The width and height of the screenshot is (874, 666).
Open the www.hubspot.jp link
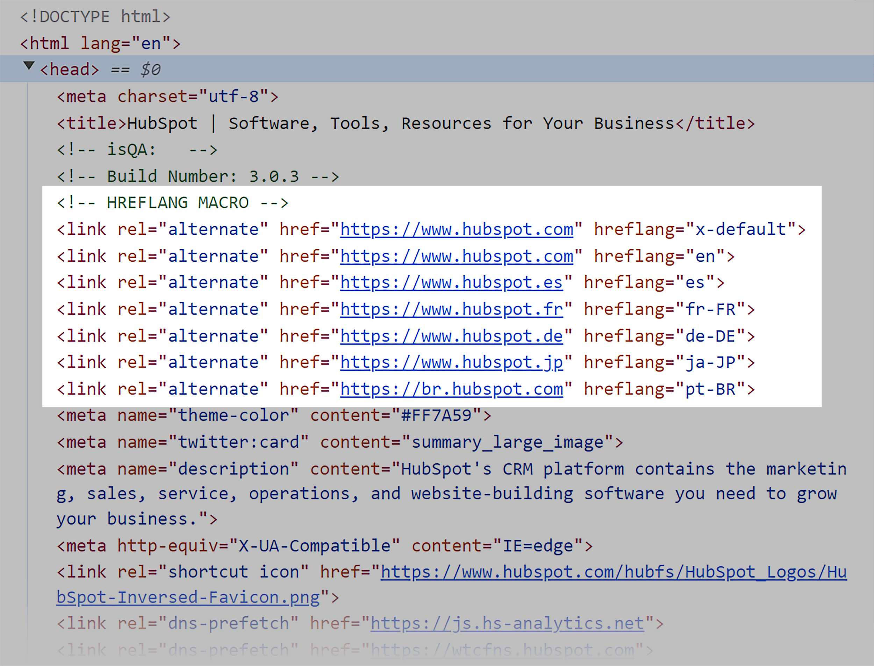[x=452, y=363]
